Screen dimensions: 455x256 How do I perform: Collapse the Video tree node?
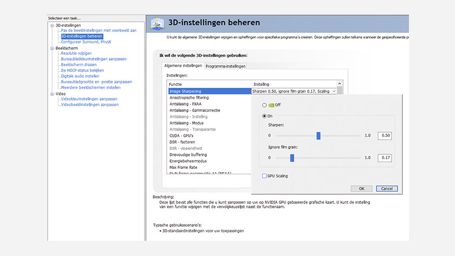click(52, 94)
